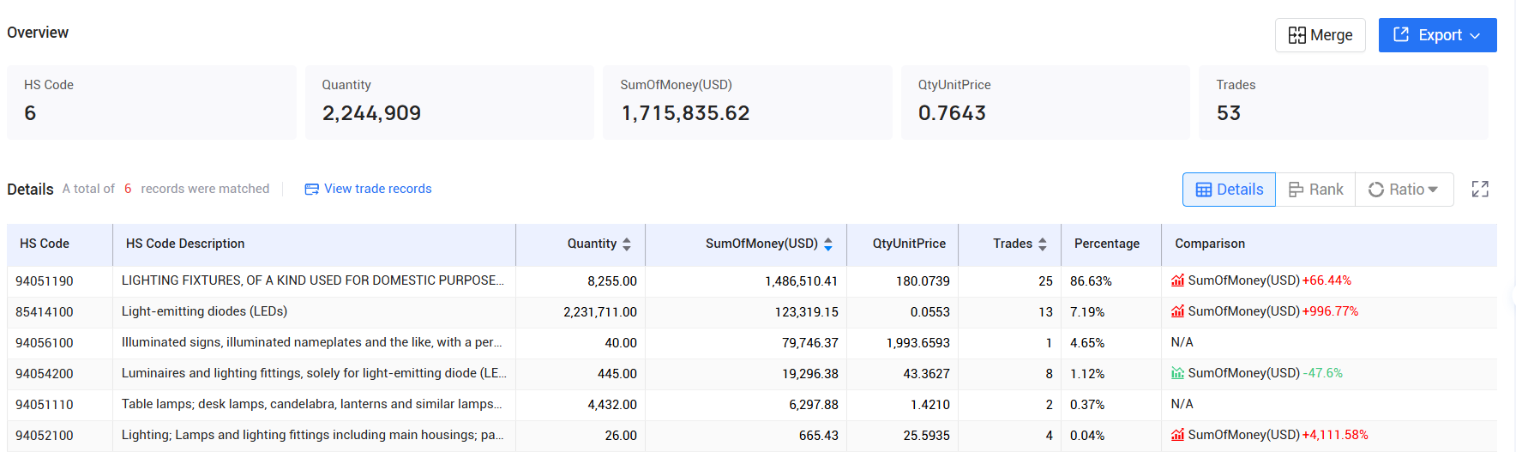This screenshot has height=452, width=1516.
Task: Switch to the Rank view tab
Action: (1315, 190)
